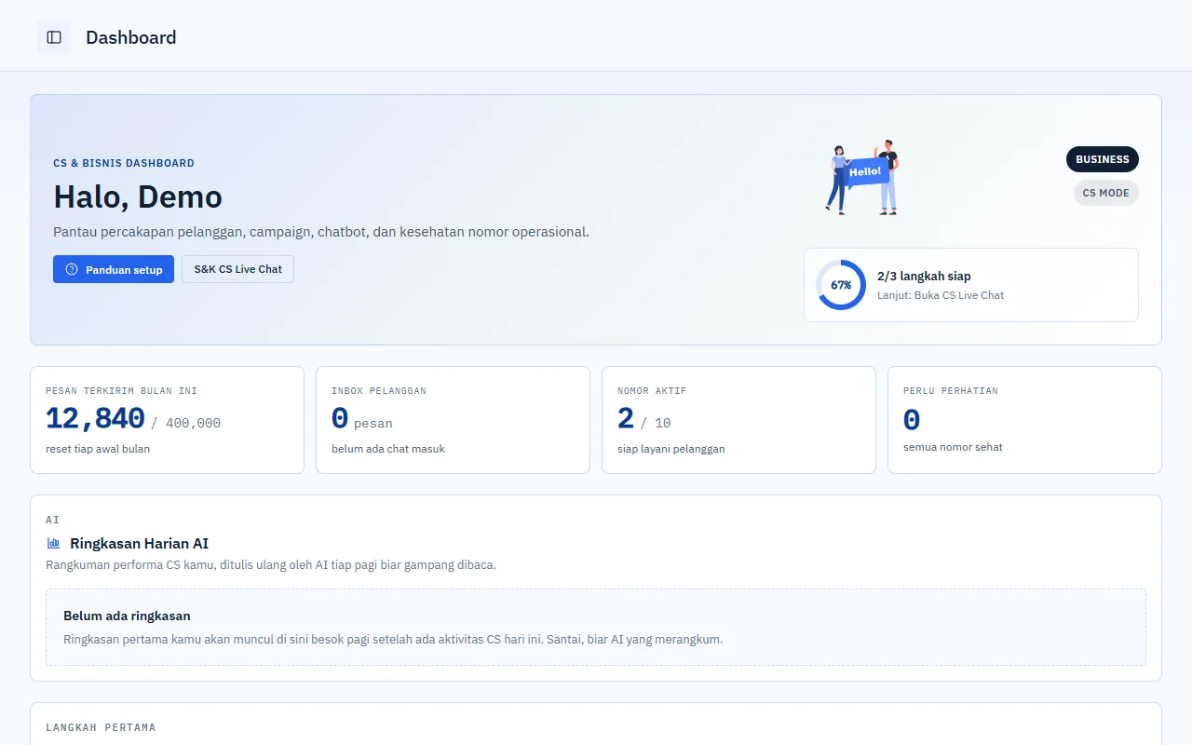Click the CS & BISNIS DASHBOARD label
The image size is (1192, 745).
click(x=124, y=163)
